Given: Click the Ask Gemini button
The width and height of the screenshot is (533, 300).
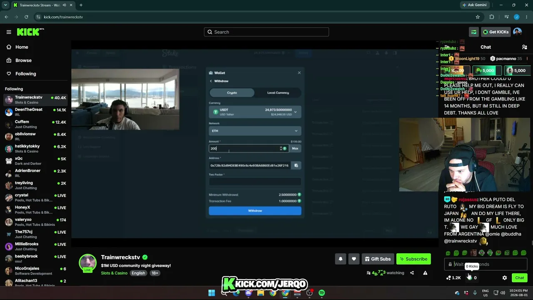Looking at the screenshot, I should [x=474, y=5].
